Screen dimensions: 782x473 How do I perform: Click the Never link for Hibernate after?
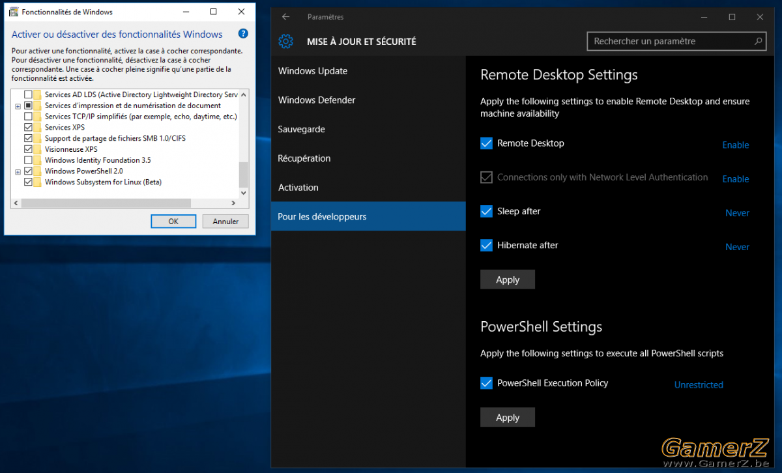point(738,247)
